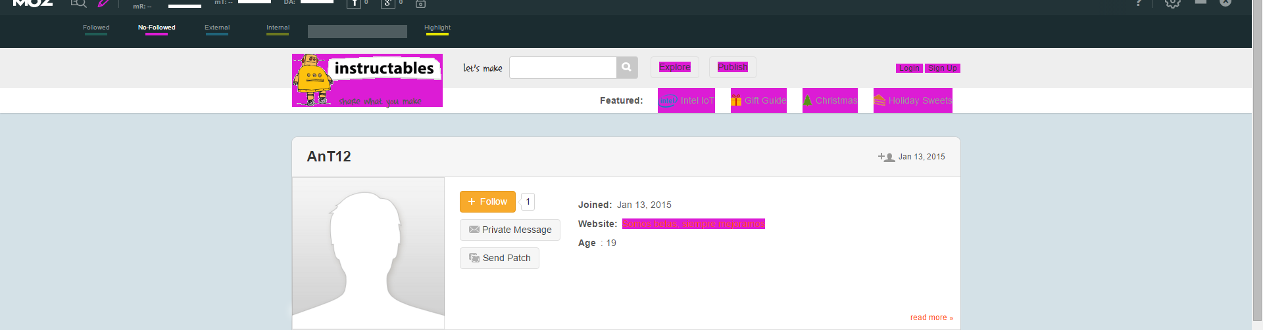Open the Publish menu

tap(733, 67)
